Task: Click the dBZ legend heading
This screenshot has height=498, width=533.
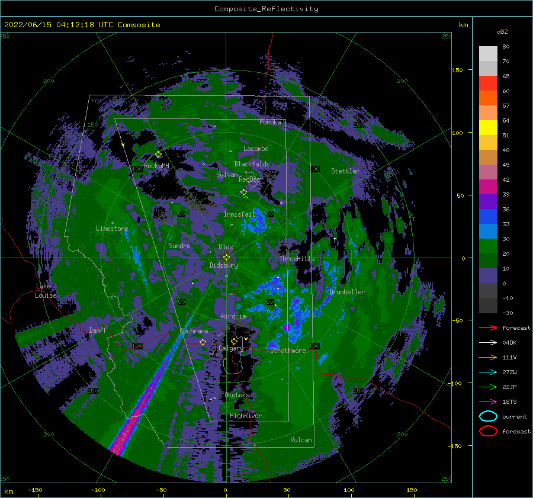Action: pos(502,31)
